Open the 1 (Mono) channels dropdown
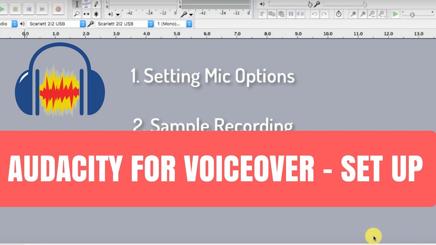This screenshot has width=436, height=245. click(174, 24)
